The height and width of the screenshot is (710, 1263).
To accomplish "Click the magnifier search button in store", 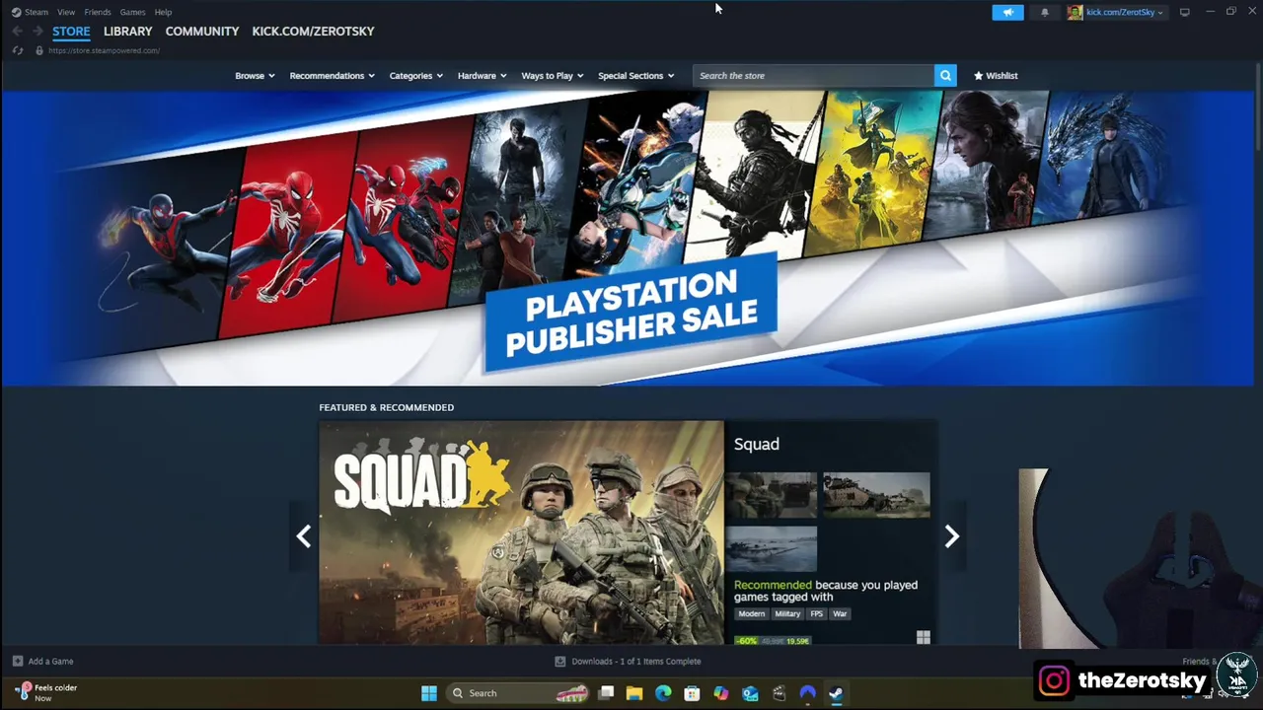I will [x=945, y=75].
